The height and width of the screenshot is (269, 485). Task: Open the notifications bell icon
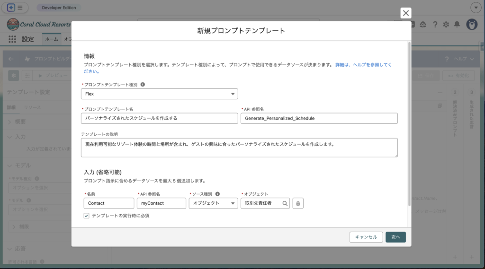coord(457,25)
